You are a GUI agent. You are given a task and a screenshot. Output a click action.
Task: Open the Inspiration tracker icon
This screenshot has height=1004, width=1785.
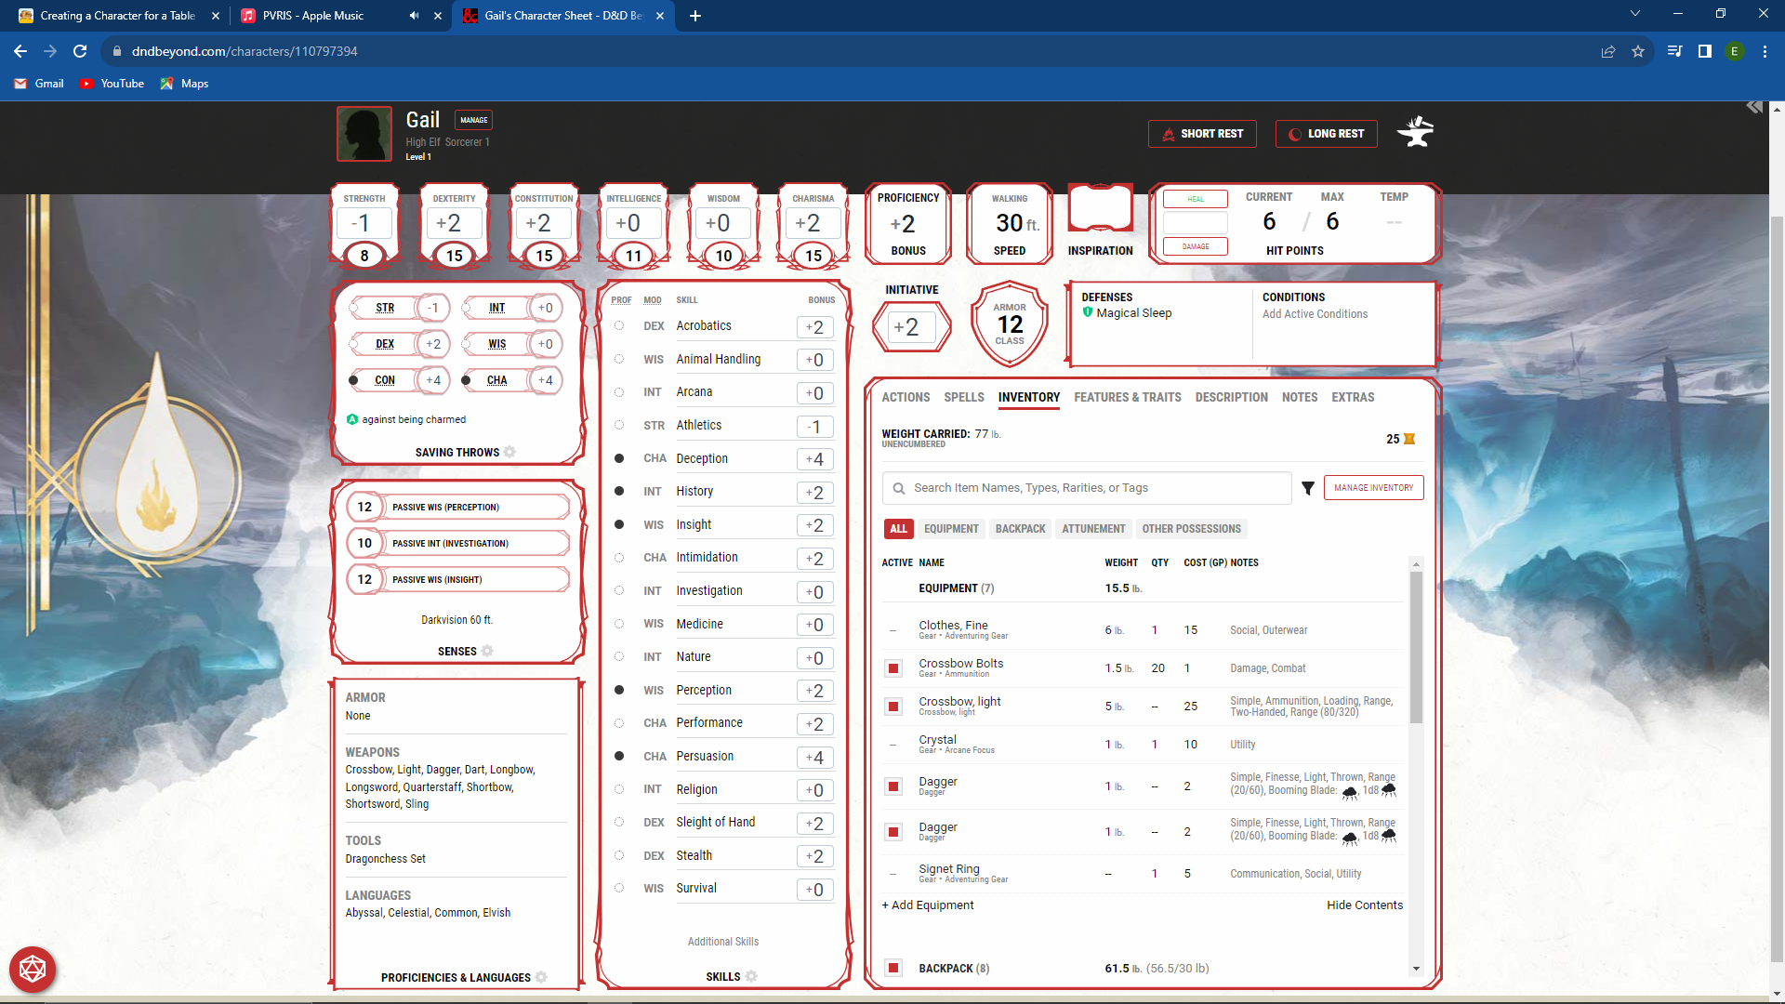point(1100,208)
